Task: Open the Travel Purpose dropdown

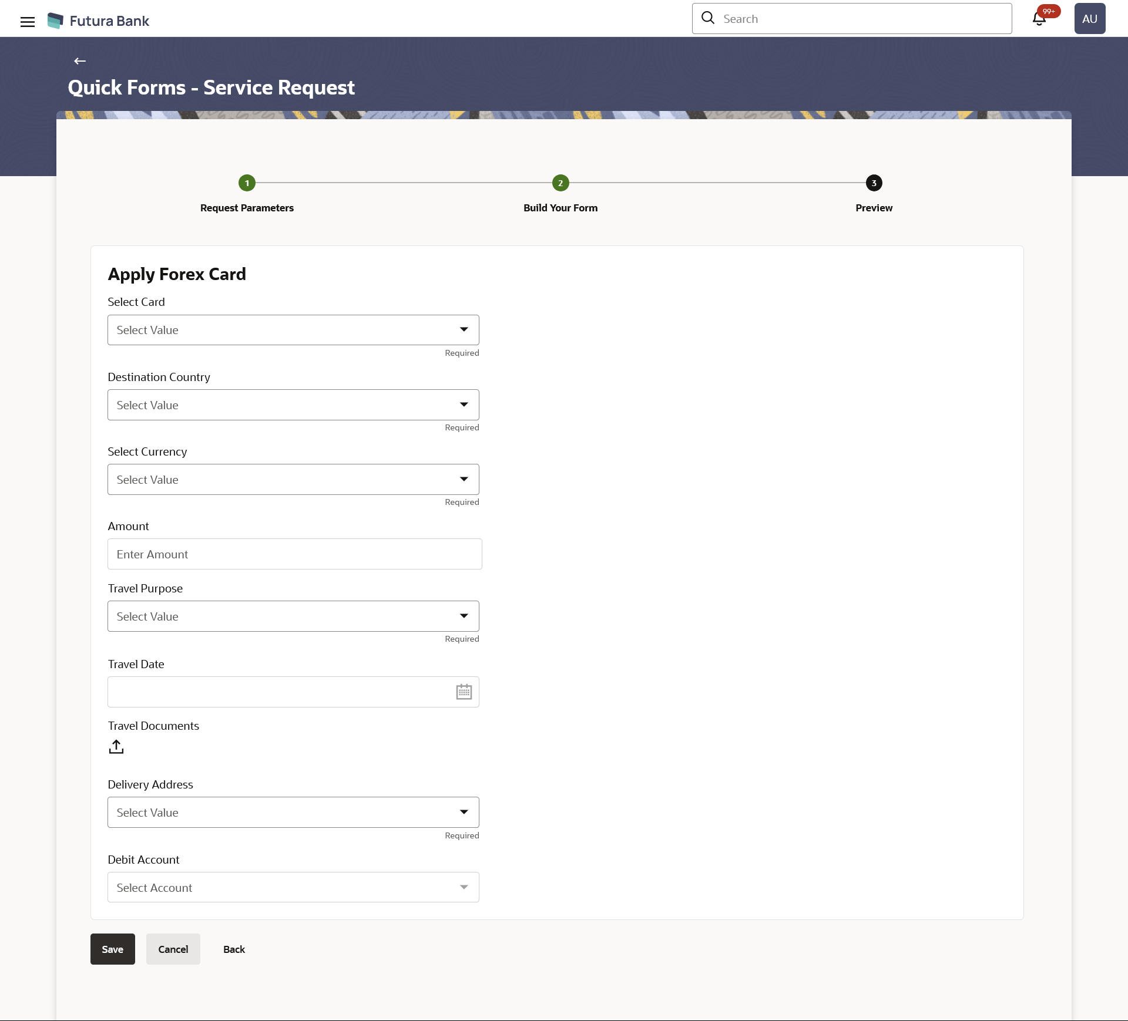Action: [293, 616]
